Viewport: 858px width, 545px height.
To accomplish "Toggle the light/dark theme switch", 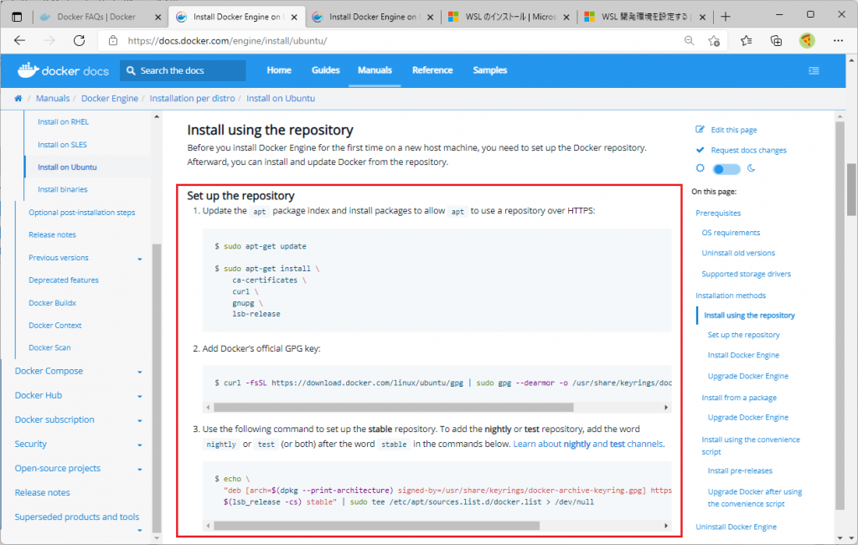I will pos(726,169).
